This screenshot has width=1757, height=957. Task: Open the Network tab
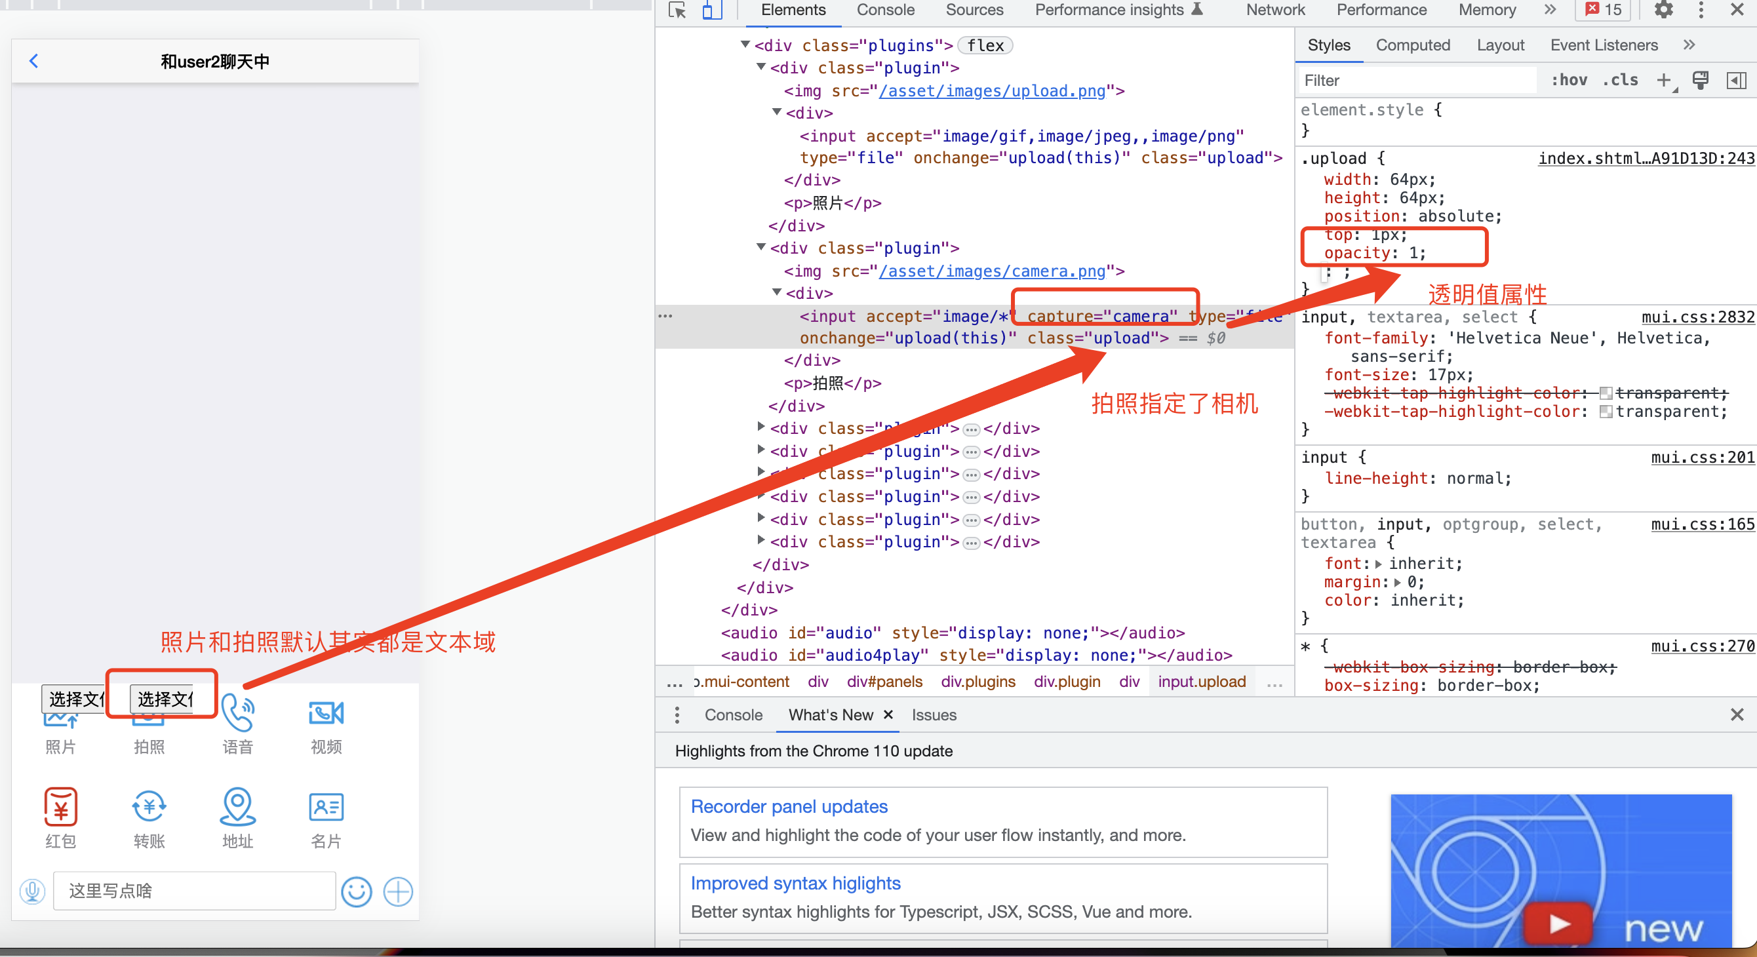1274,10
